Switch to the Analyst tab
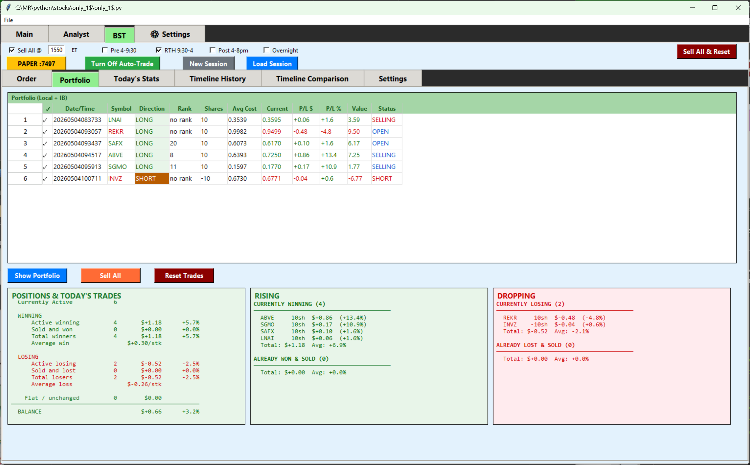750x465 pixels. (76, 34)
